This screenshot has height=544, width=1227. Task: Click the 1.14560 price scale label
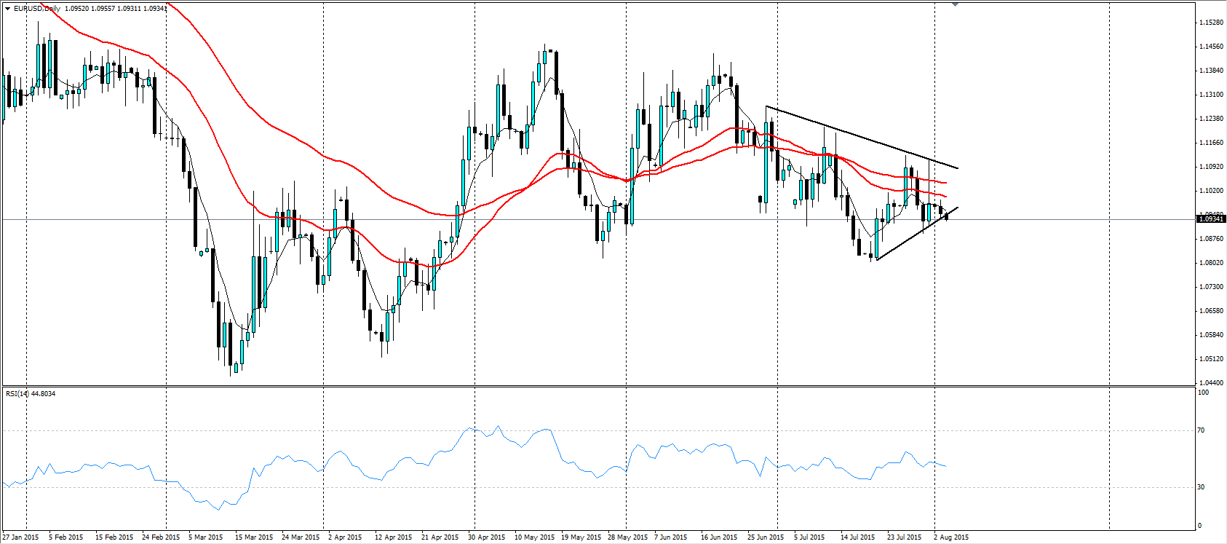click(1211, 47)
